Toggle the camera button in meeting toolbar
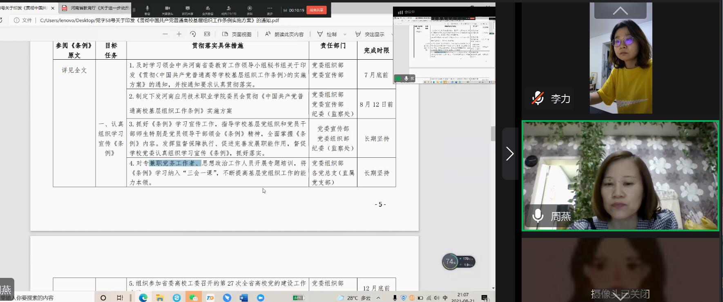 click(x=167, y=10)
